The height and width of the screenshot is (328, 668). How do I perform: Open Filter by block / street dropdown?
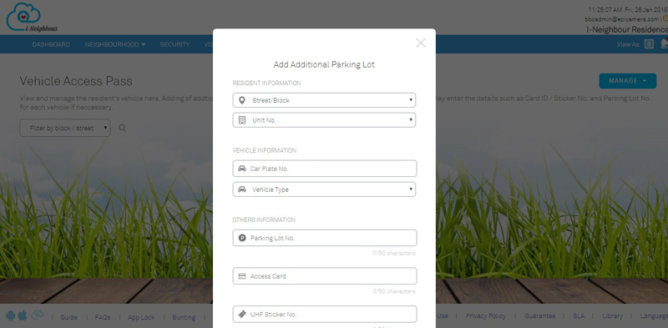pyautogui.click(x=65, y=128)
